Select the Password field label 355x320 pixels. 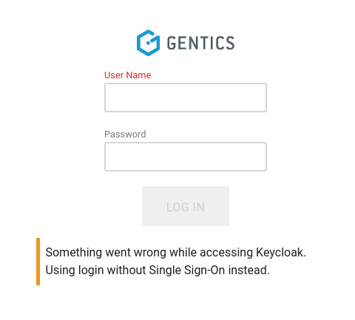[125, 135]
